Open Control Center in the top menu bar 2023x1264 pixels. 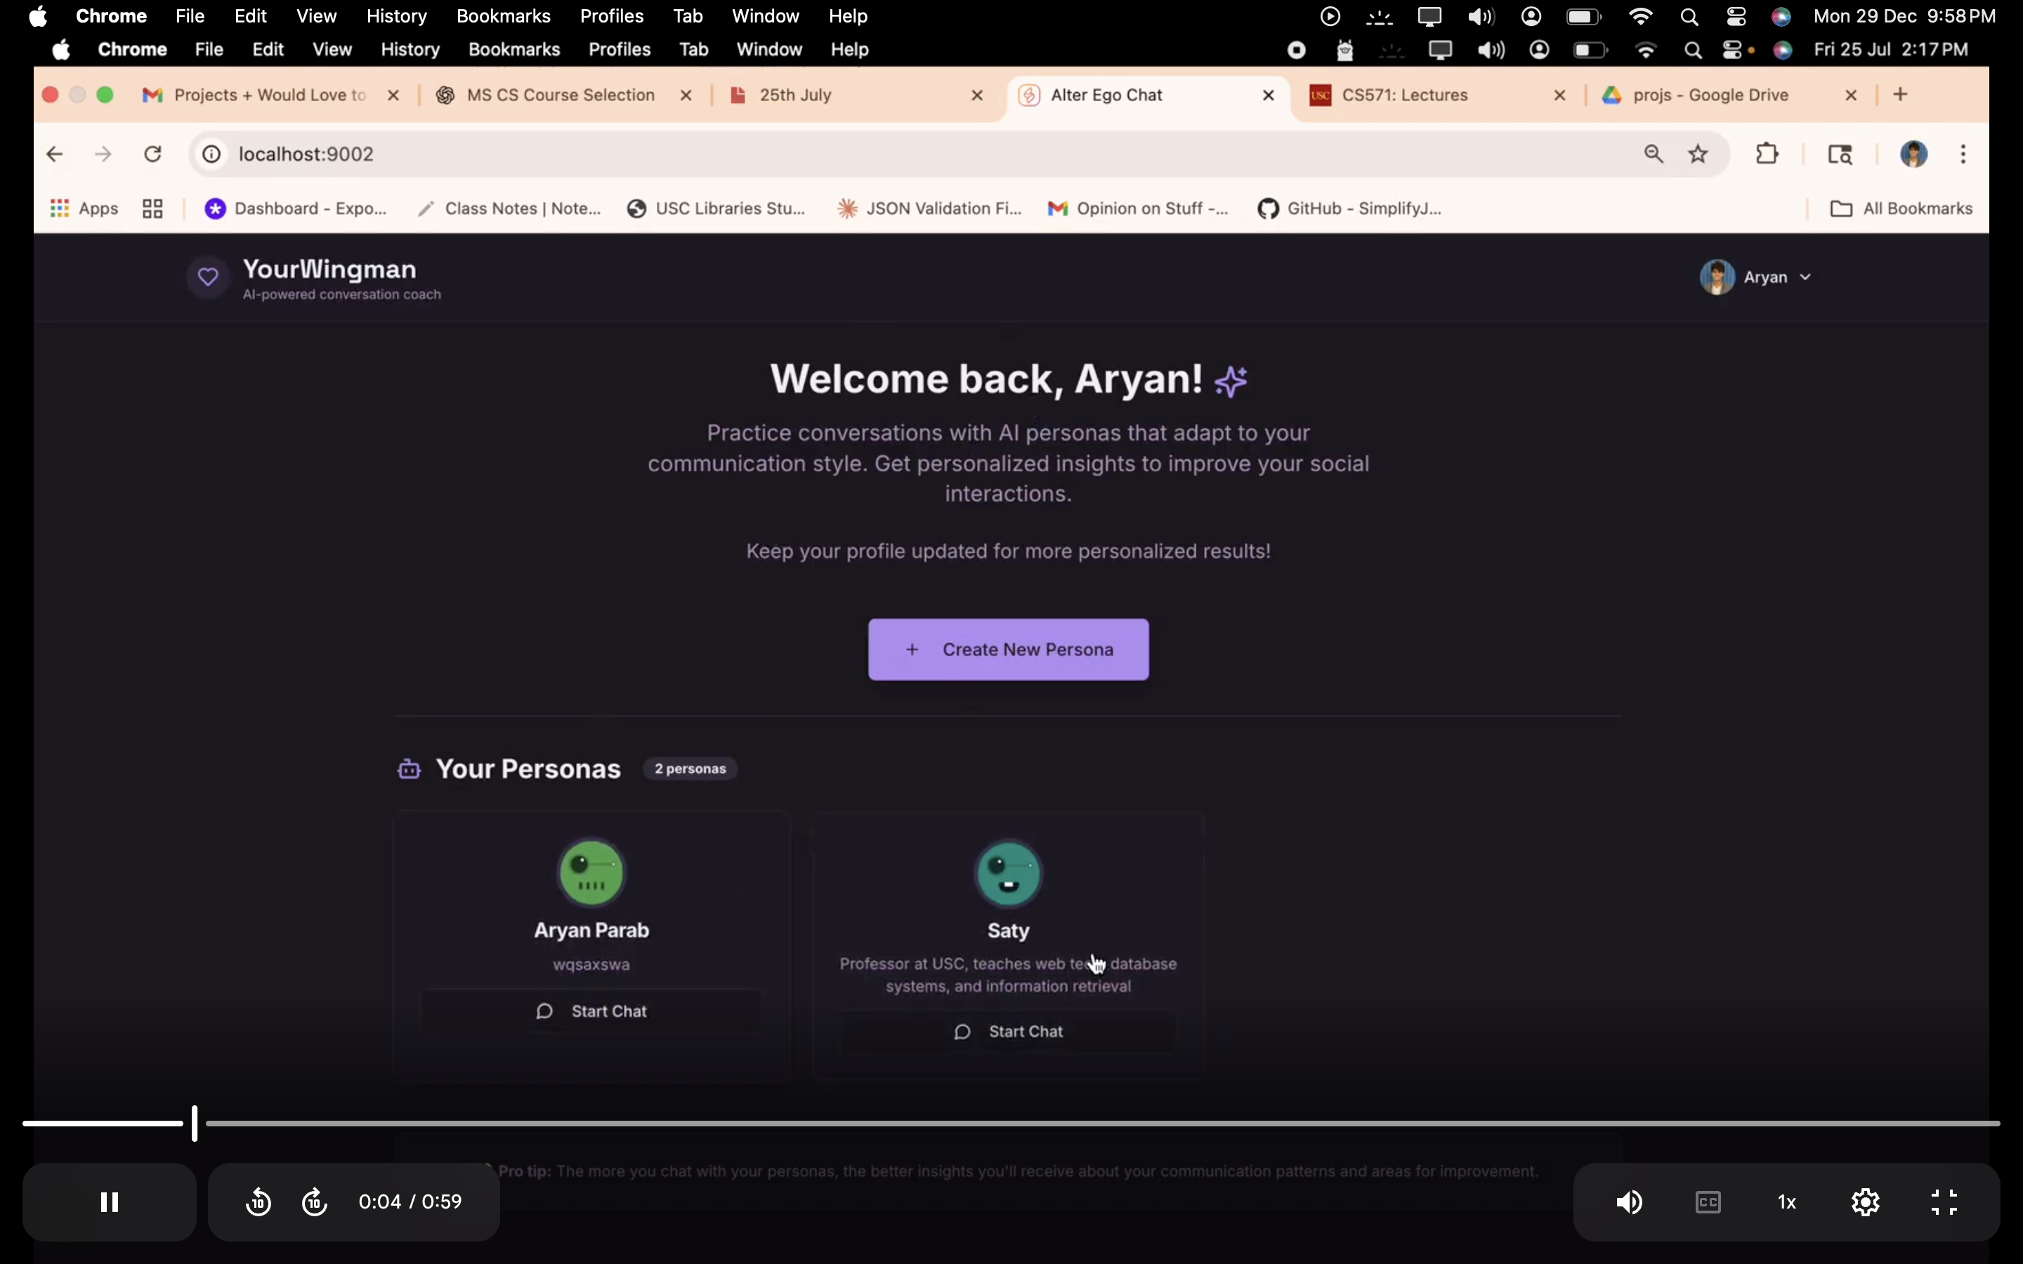(x=1736, y=16)
